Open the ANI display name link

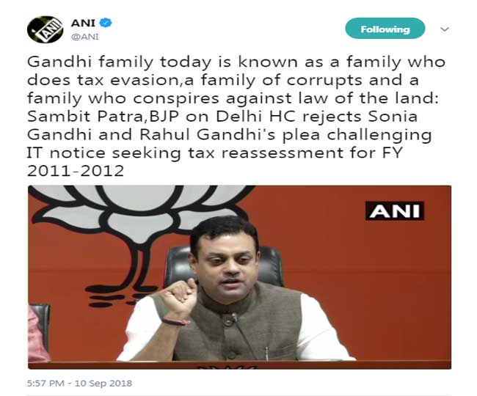pyautogui.click(x=83, y=23)
